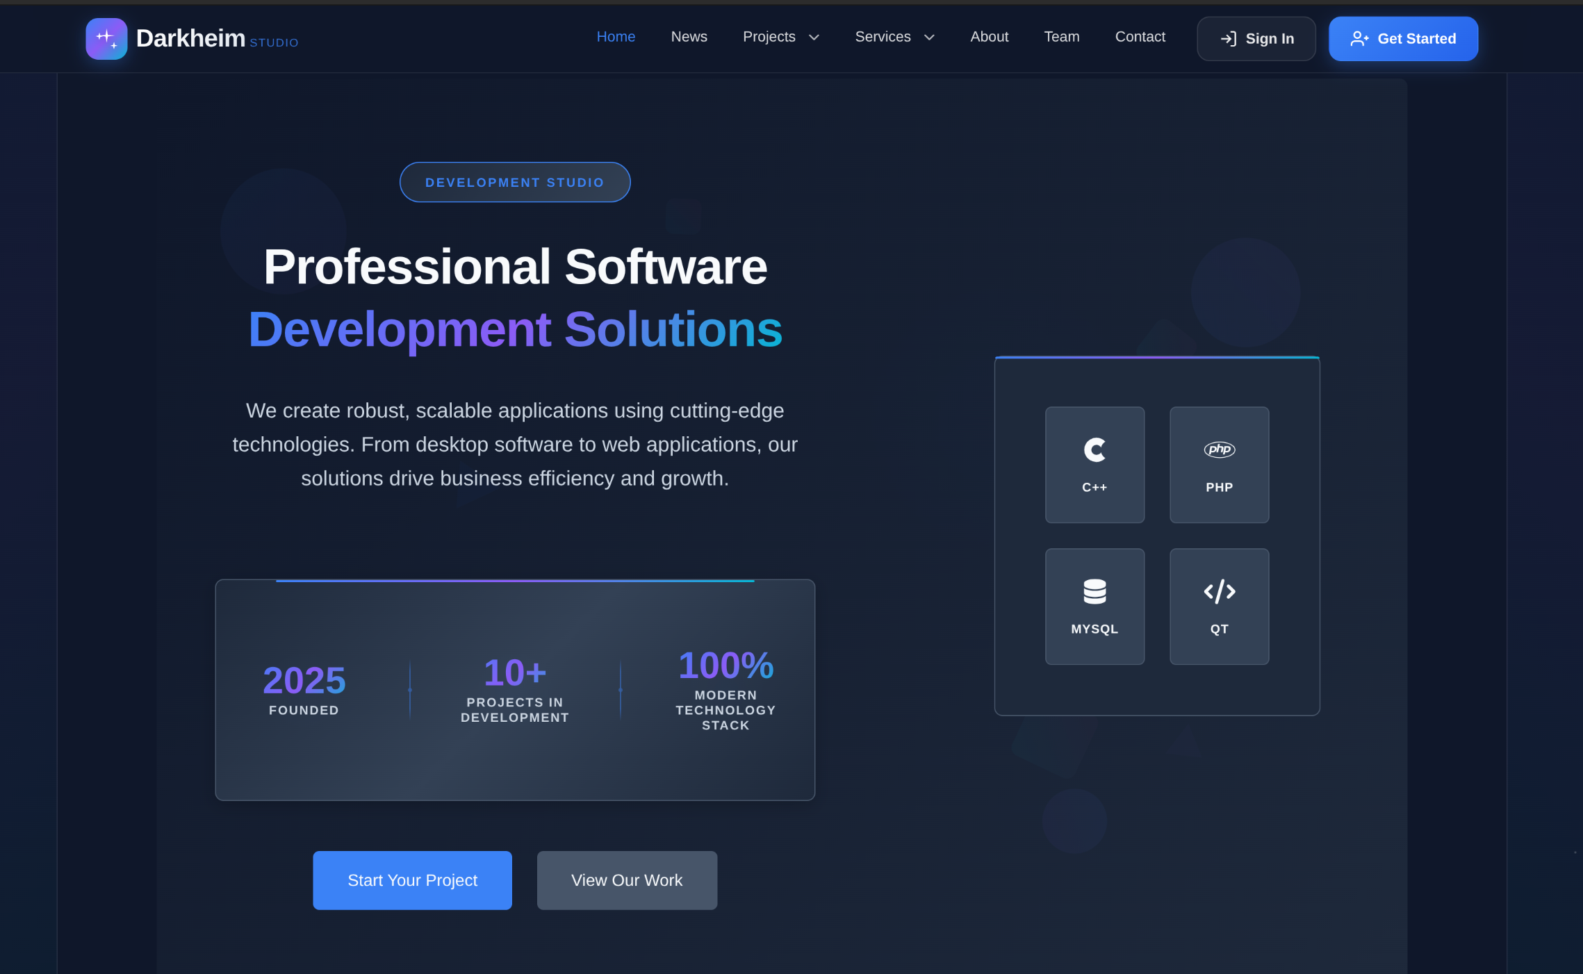The image size is (1583, 974).
Task: Open the Projects menu label
Action: pos(769,37)
